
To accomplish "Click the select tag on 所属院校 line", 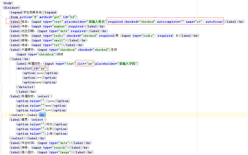I will (x=45, y=96).
